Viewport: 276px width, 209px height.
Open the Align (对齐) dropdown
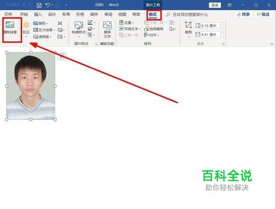click(151, 35)
